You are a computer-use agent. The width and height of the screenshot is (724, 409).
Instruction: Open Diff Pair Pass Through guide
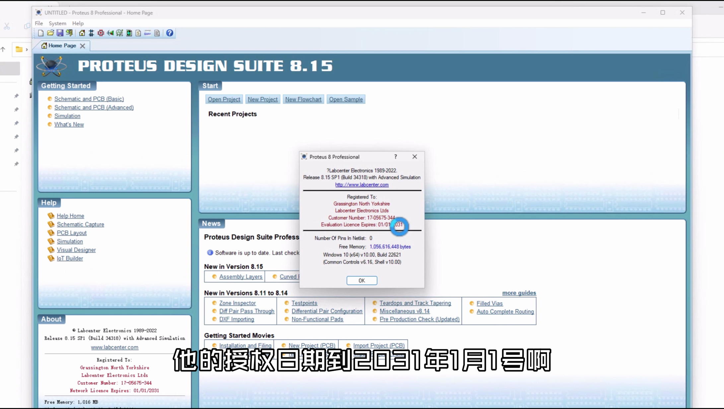pyautogui.click(x=247, y=311)
